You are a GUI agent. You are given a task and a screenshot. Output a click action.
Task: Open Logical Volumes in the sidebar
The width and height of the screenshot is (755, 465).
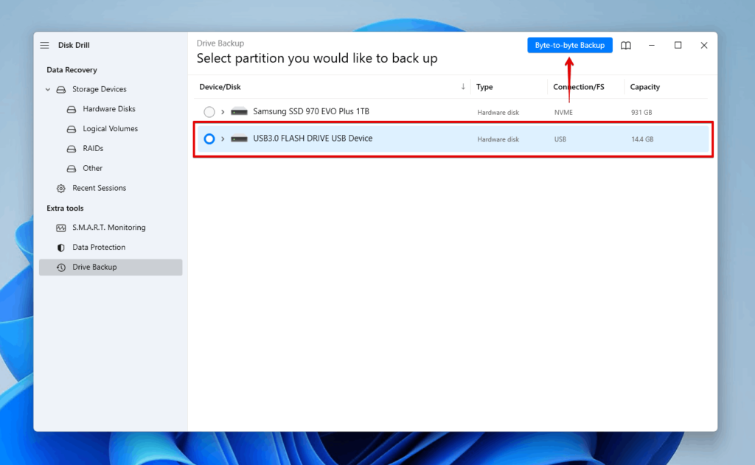pos(110,129)
